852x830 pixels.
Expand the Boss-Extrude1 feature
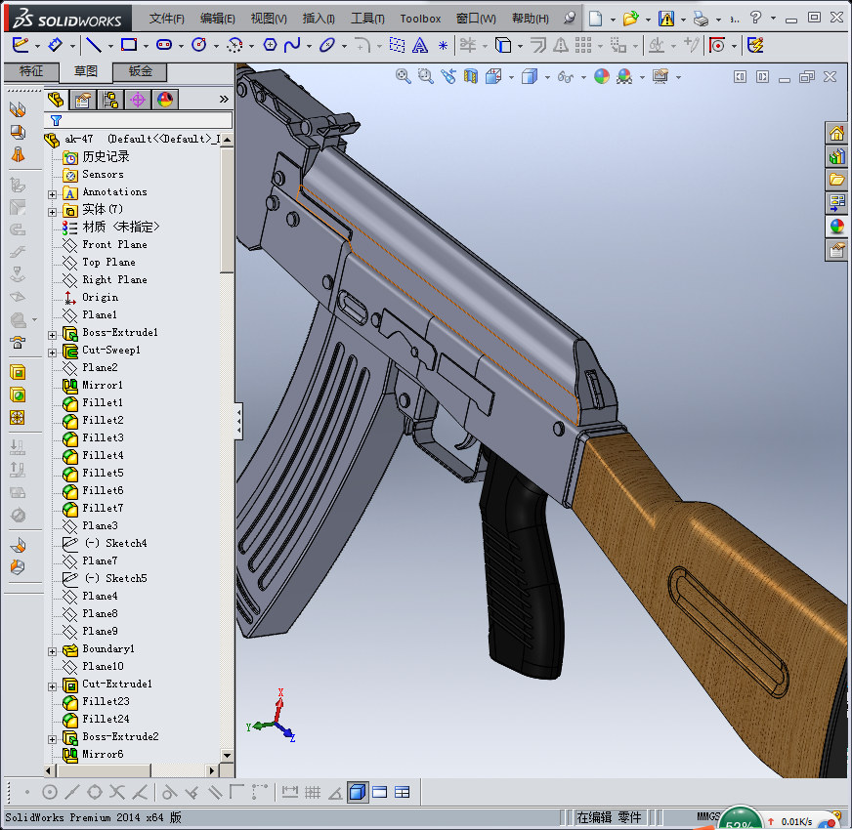(52, 335)
